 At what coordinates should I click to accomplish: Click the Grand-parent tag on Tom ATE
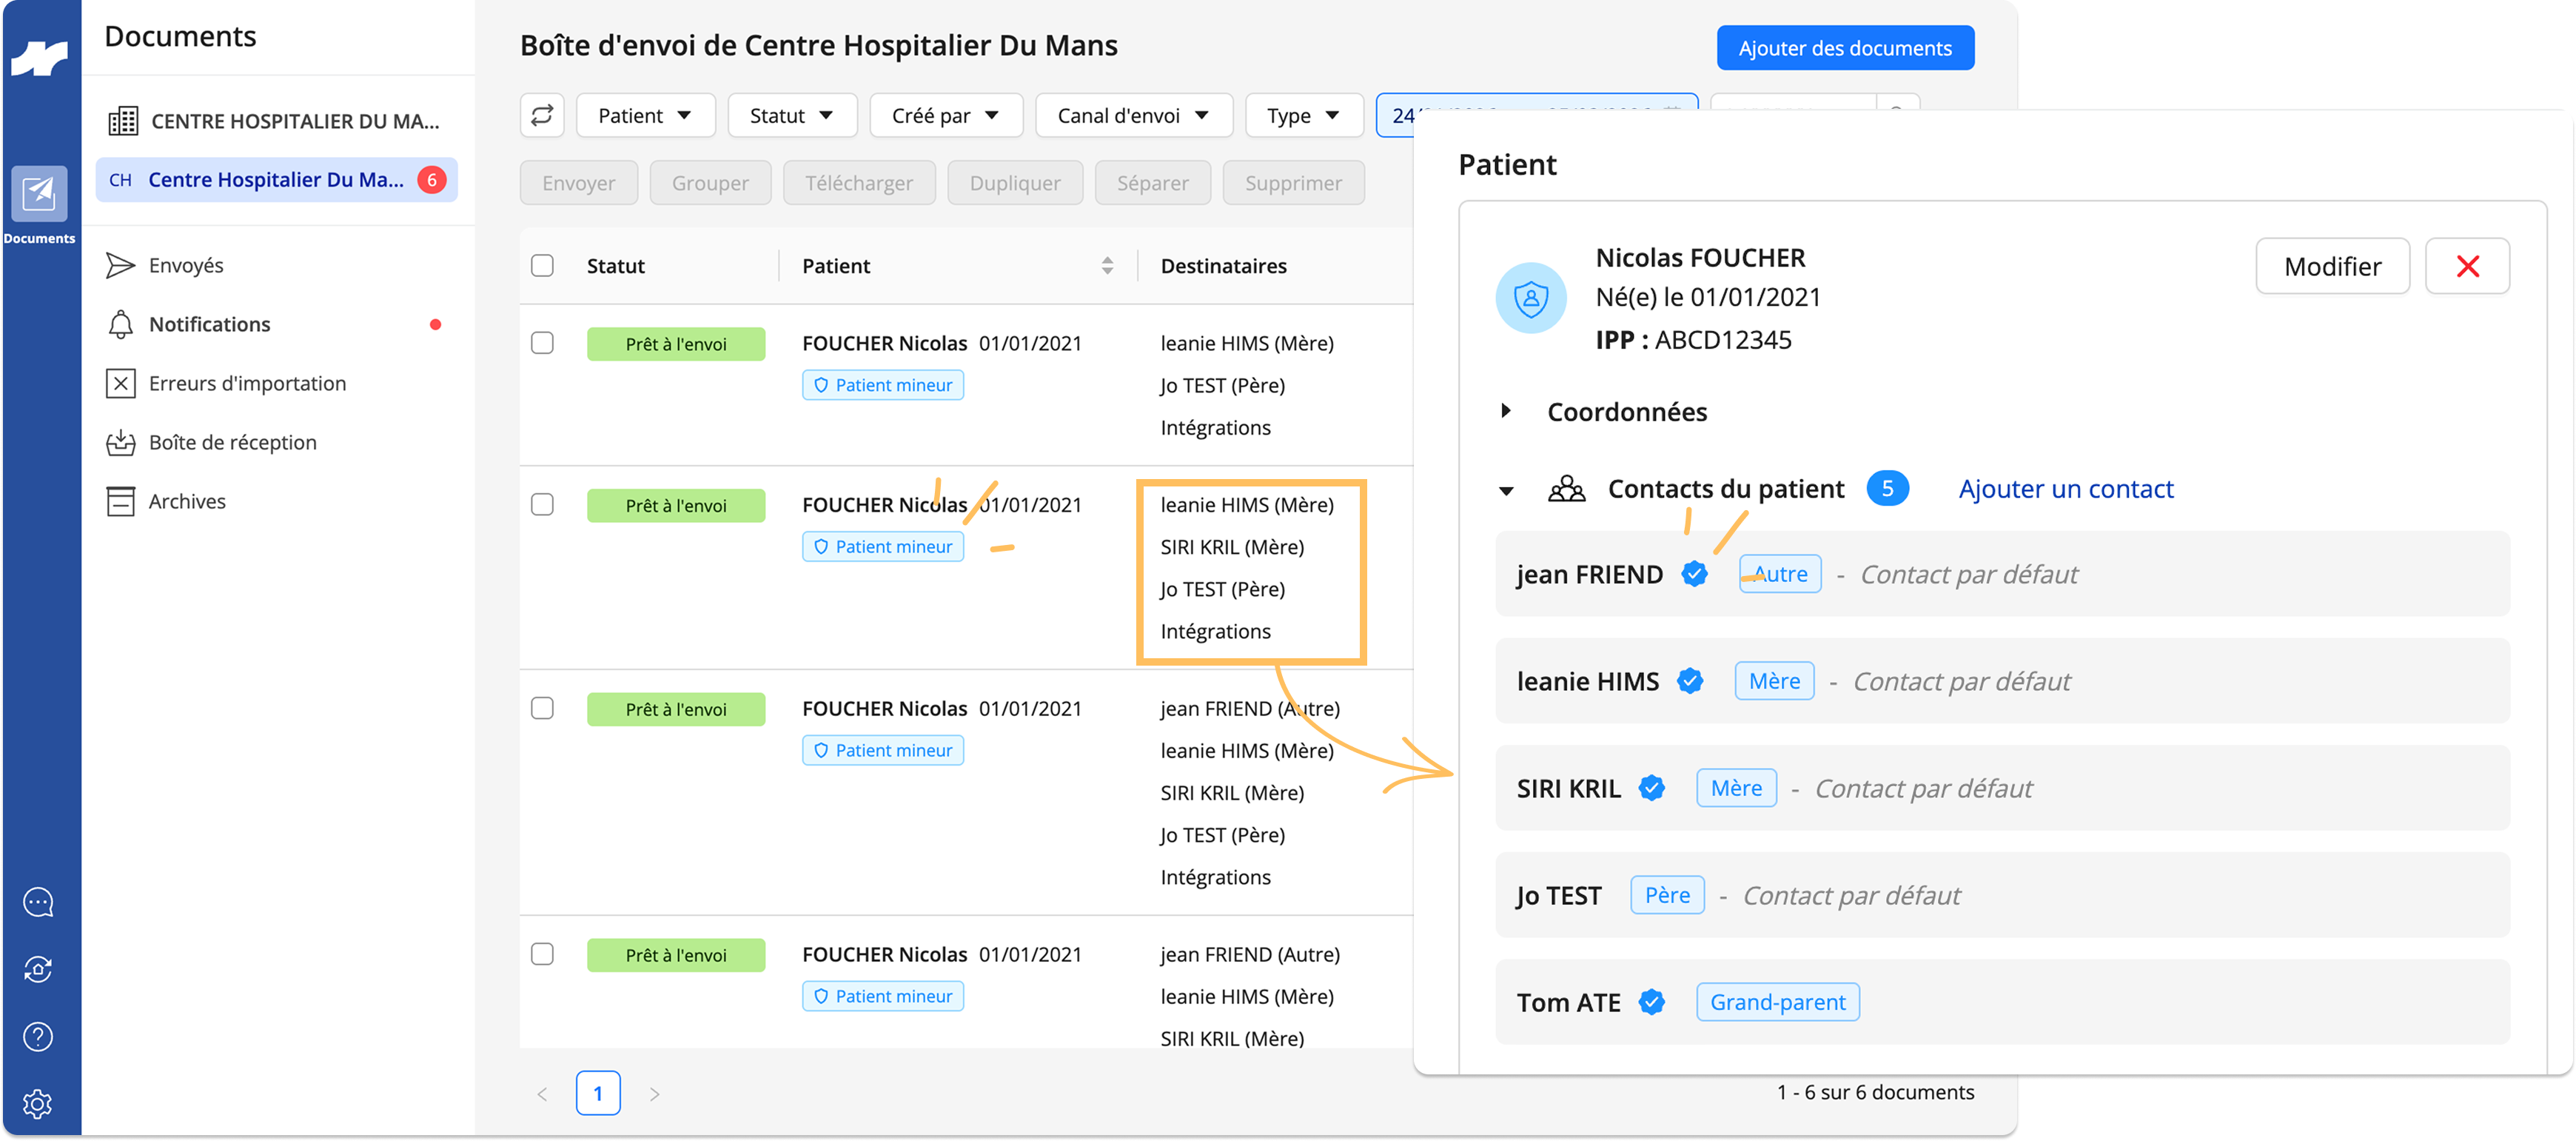coord(1777,1002)
